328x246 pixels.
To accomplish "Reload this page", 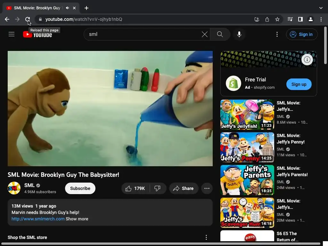I will (28, 19).
